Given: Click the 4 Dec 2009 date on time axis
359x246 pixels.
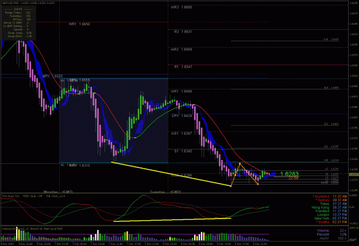Looking at the screenshot, I should point(7,244).
